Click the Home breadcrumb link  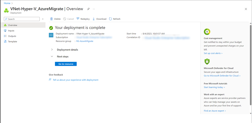click(x=7, y=3)
